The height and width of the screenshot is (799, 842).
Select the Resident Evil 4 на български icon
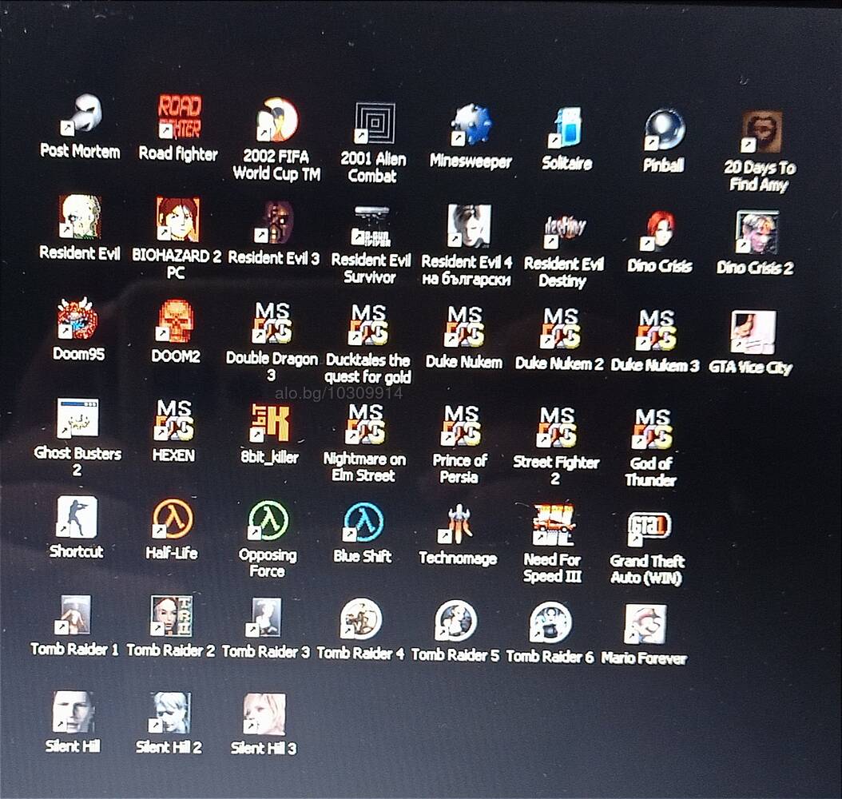[x=468, y=225]
